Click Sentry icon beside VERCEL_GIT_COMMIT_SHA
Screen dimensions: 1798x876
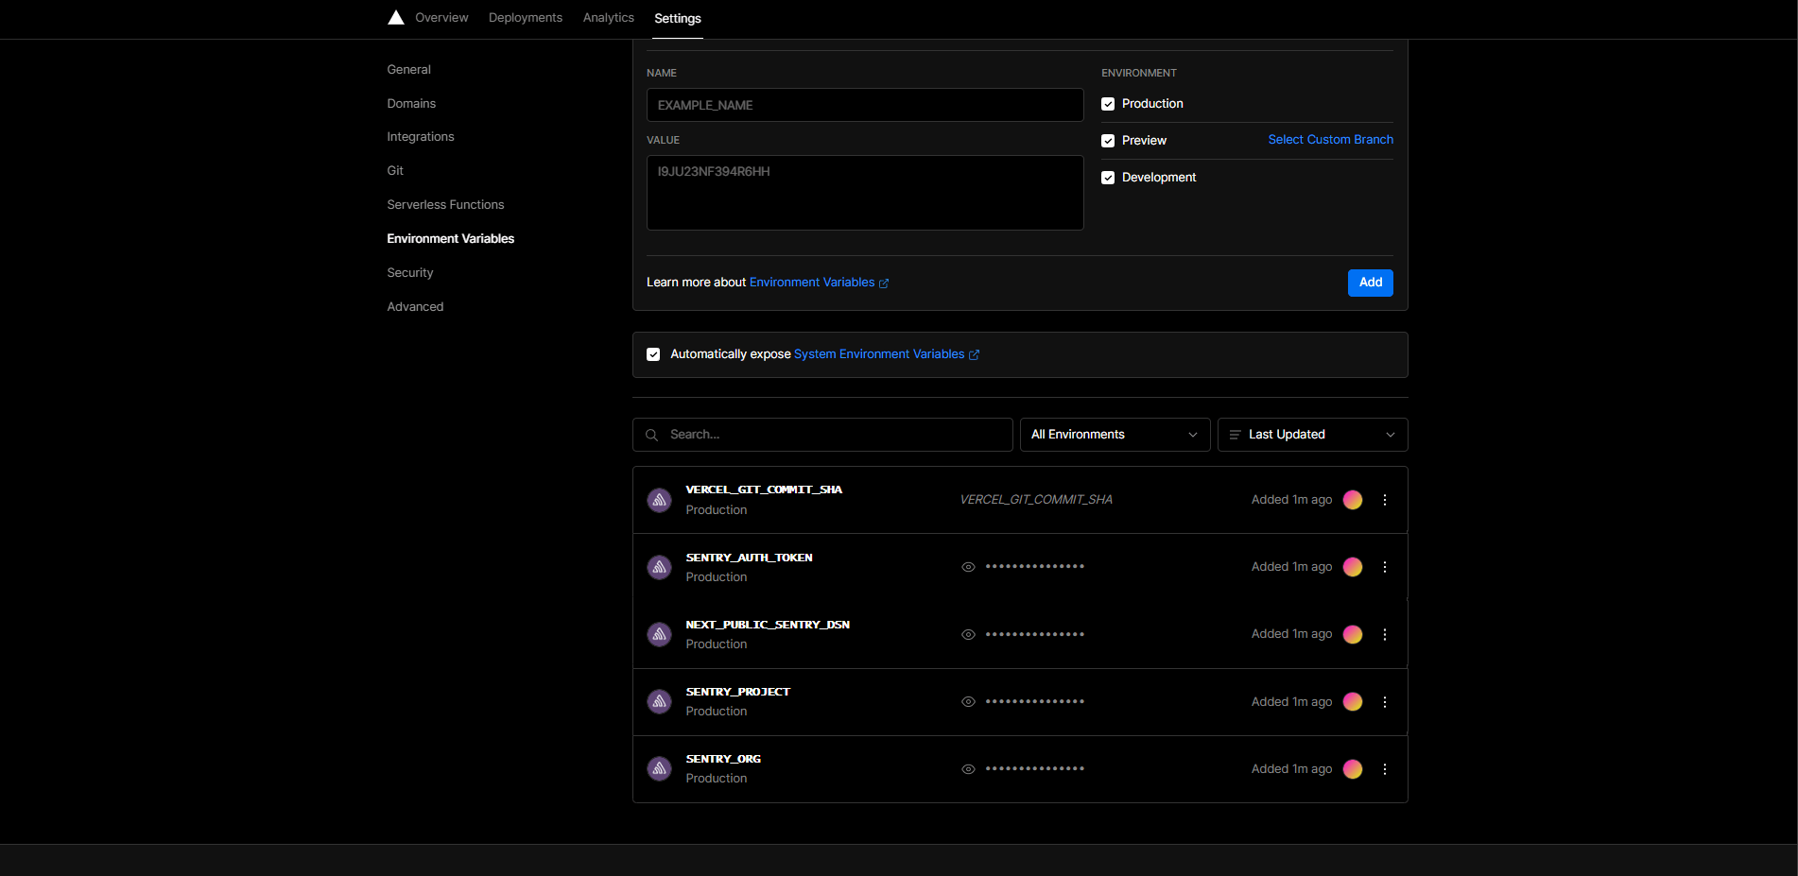tap(660, 500)
